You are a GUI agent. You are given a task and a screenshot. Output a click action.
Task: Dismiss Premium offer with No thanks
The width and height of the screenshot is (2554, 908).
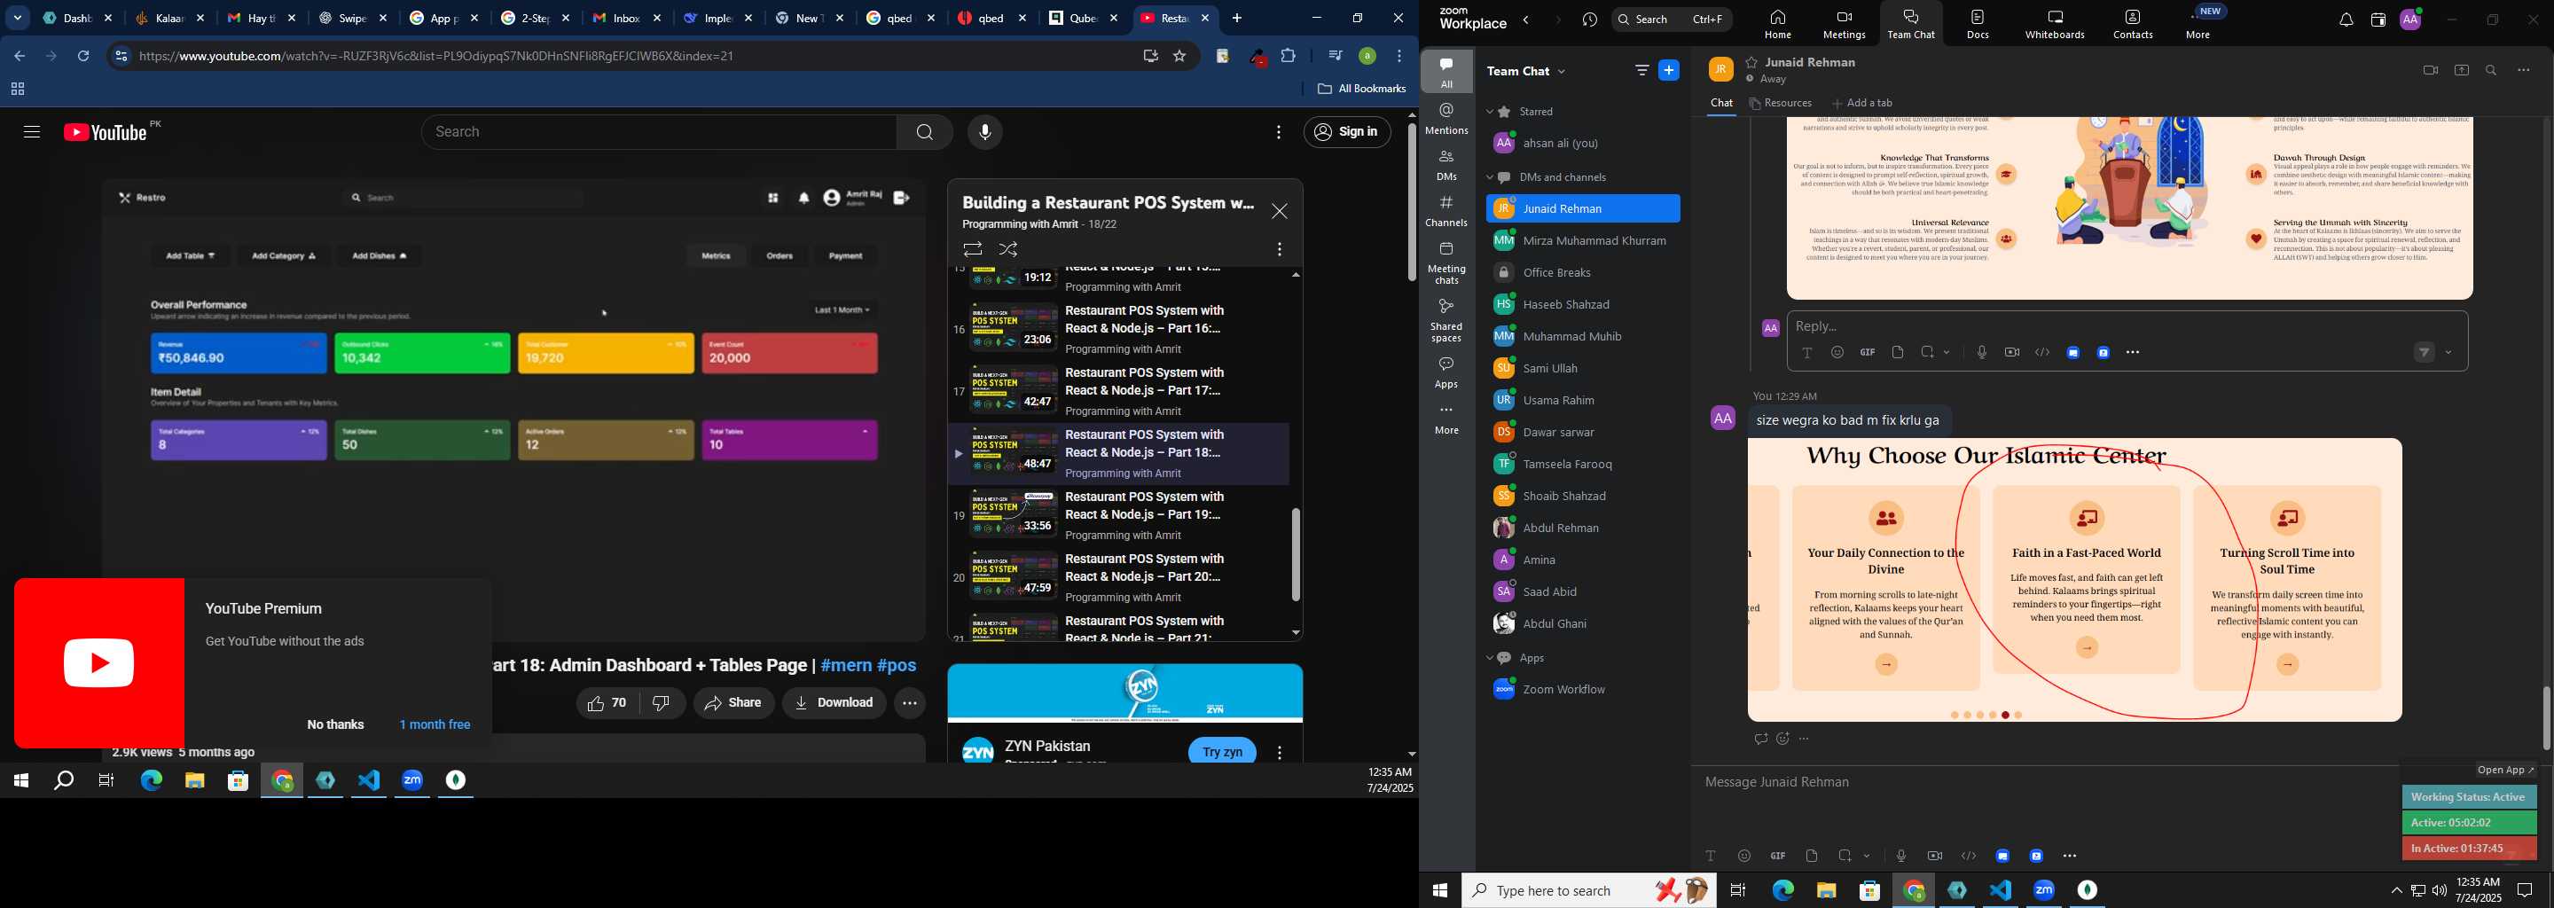pos(335,724)
